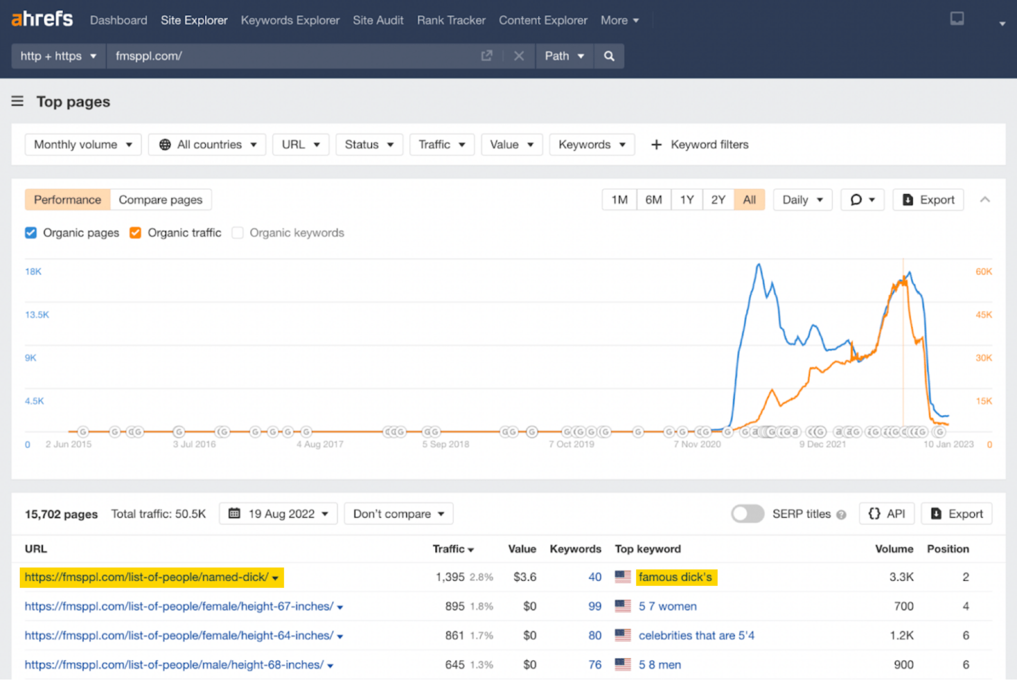Image resolution: width=1017 pixels, height=680 pixels.
Task: Clear the URL field with X icon
Action: pyautogui.click(x=518, y=56)
